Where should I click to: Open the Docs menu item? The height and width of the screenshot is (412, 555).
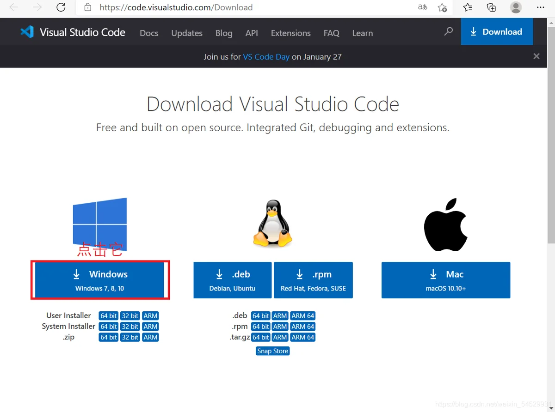pos(149,33)
